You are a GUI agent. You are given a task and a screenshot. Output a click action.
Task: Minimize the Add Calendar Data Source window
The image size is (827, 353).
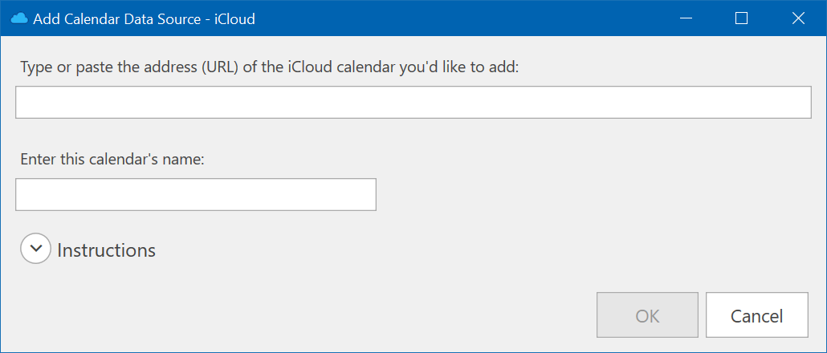pyautogui.click(x=686, y=18)
